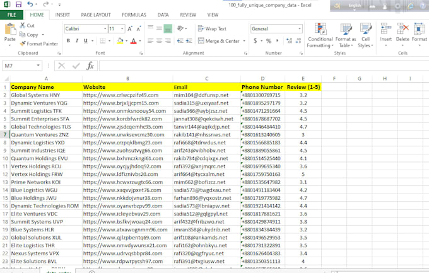Switch to the PAGE LAYOUT tab

click(x=96, y=15)
